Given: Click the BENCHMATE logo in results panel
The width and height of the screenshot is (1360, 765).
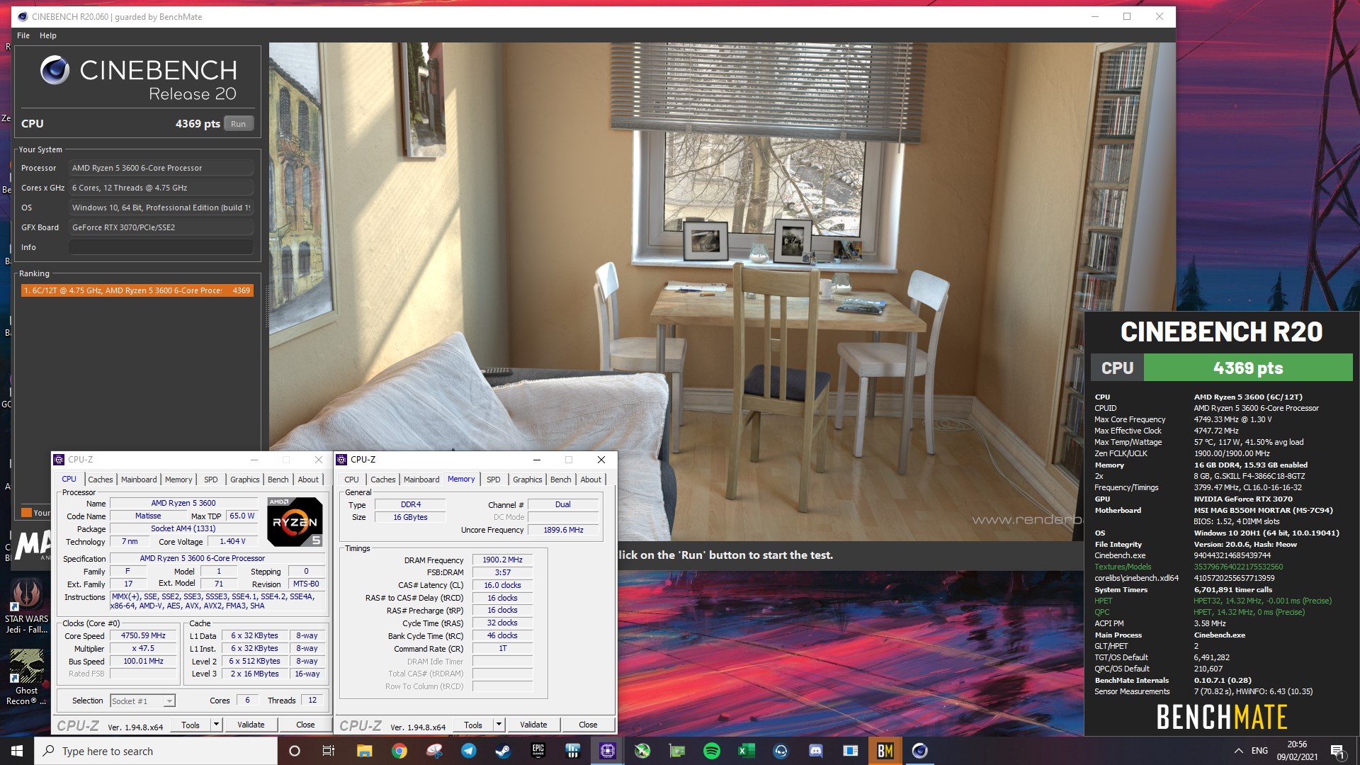Looking at the screenshot, I should [1222, 717].
